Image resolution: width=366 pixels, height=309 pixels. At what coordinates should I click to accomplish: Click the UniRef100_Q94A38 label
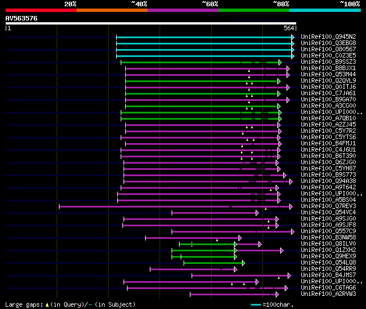328,181
